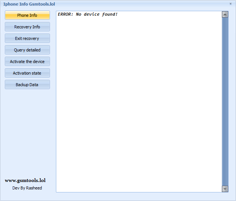The image size is (236, 201).
Task: Click the blank sidebar below Backup Data
Action: (x=27, y=131)
